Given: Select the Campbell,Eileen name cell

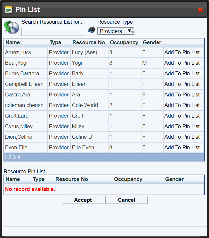Looking at the screenshot, I should [x=26, y=84].
